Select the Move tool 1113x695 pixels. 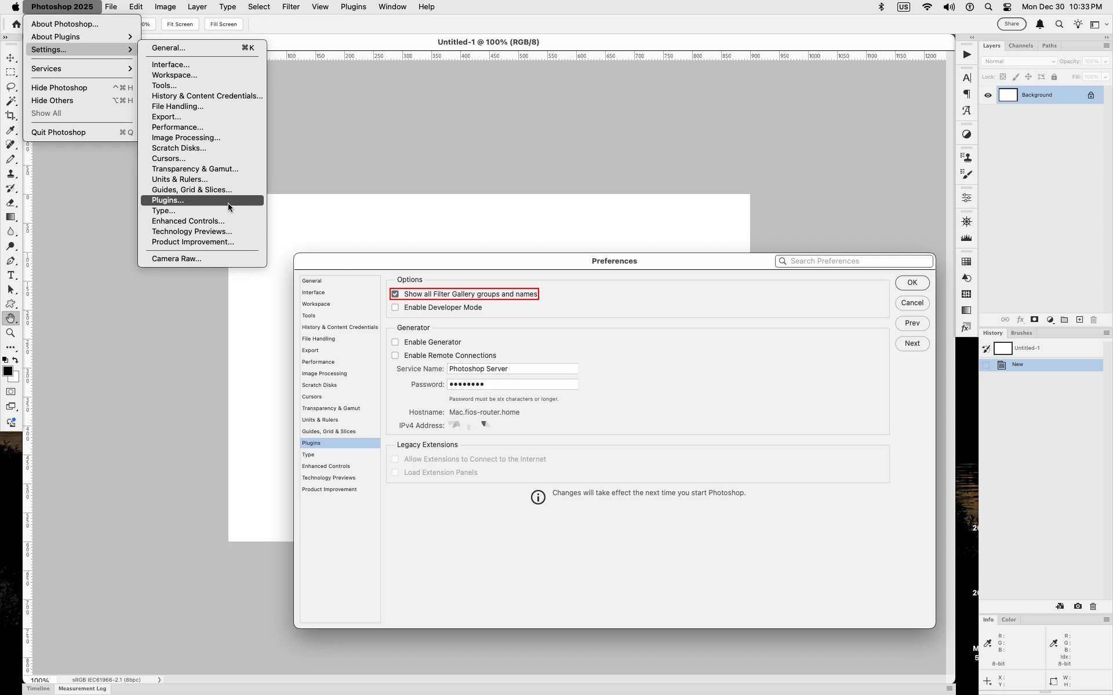(x=10, y=58)
